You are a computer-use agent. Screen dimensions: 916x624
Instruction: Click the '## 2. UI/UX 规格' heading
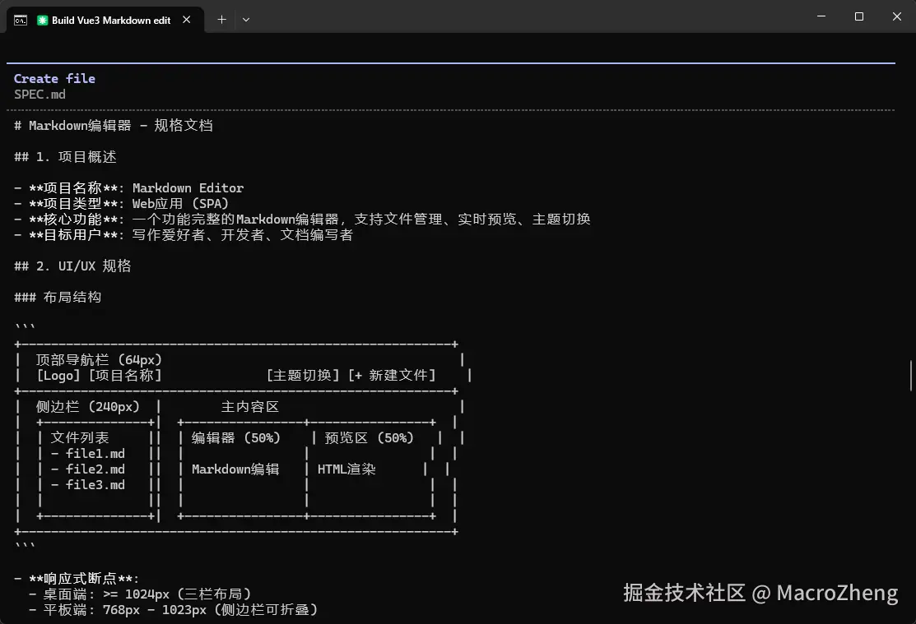(72, 266)
